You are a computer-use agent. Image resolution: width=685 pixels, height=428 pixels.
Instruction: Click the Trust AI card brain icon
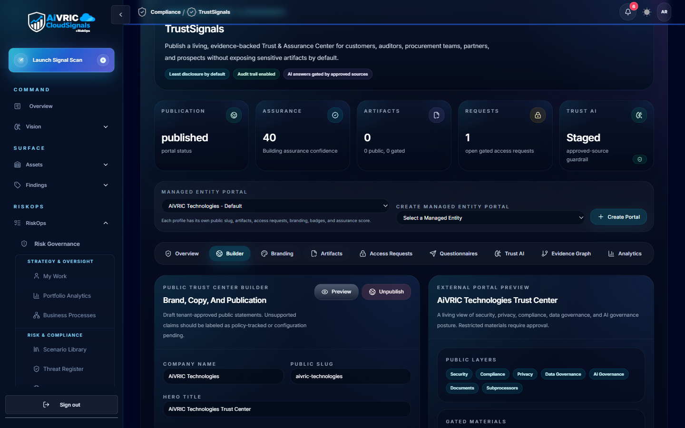(x=639, y=115)
